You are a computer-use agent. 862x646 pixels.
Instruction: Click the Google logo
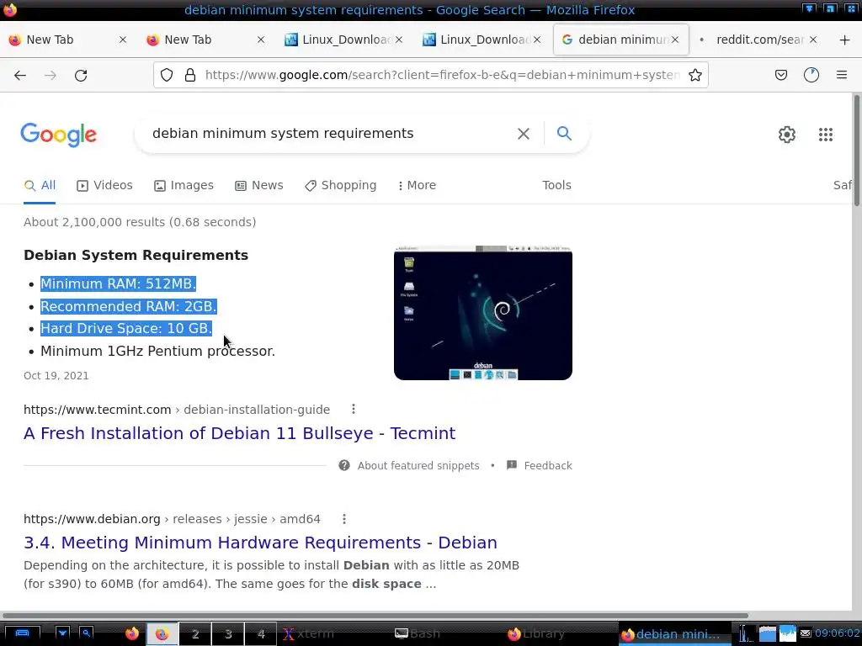tap(59, 135)
